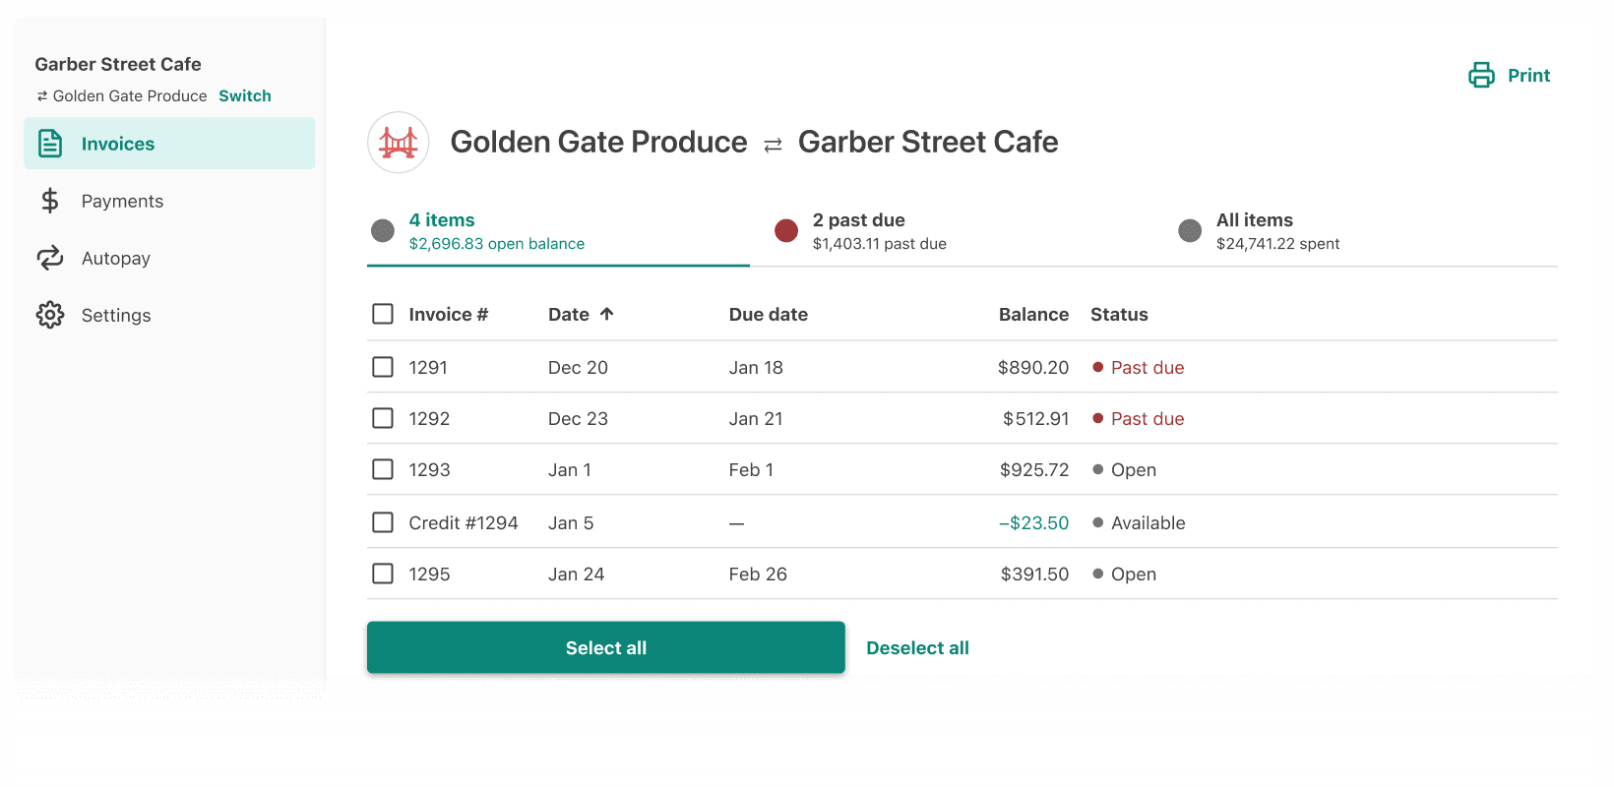Image resolution: width=1614 pixels, height=787 pixels.
Task: Click the Golden Gate bridge logo
Action: 399,143
